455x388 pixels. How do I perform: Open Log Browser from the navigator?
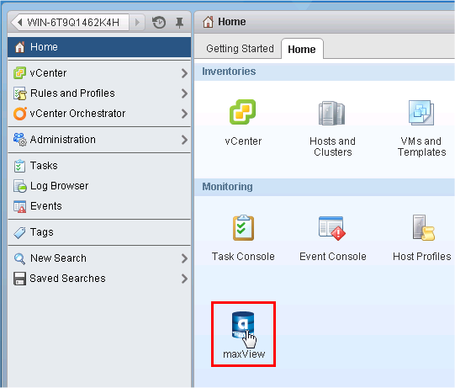(x=99, y=186)
